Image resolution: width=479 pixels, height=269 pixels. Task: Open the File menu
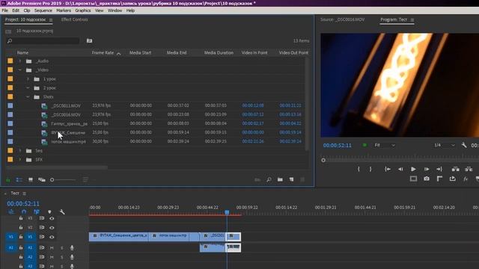pyautogui.click(x=5, y=10)
